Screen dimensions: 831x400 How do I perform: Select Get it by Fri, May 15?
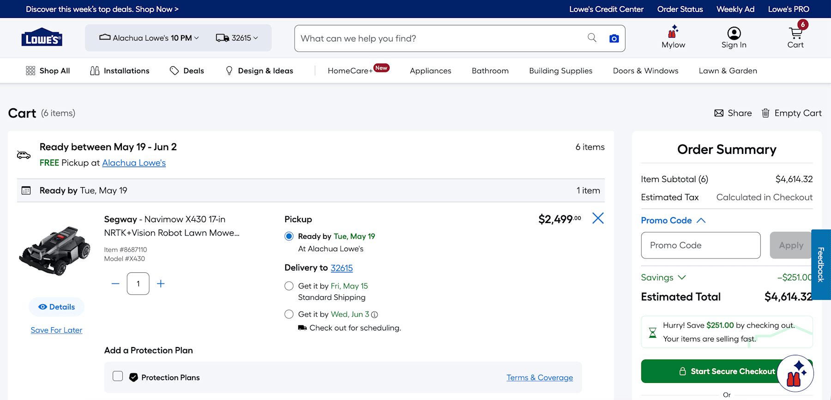(289, 286)
